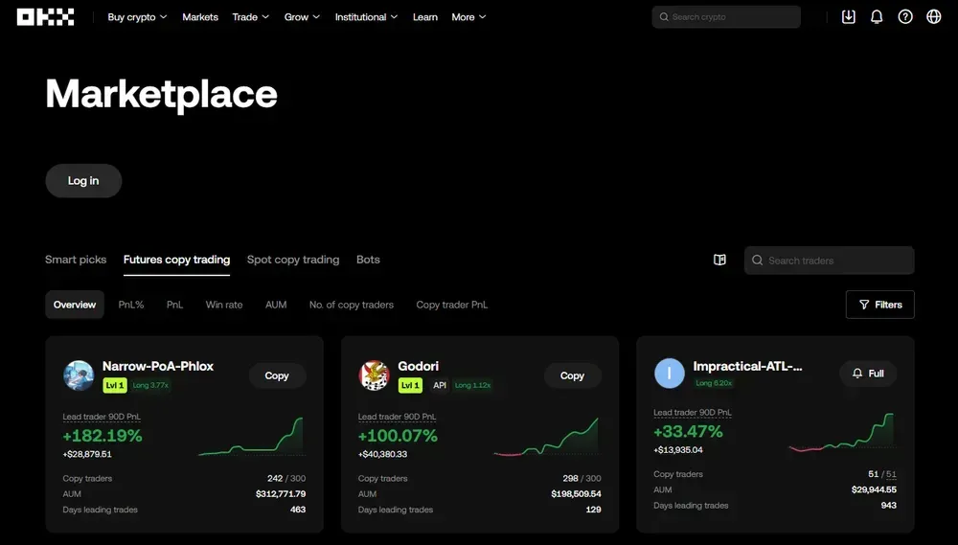Expand the Institutional menu
The height and width of the screenshot is (545, 958).
click(366, 17)
